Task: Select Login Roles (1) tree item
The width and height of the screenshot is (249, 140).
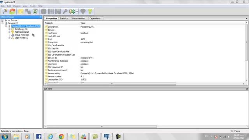Action: (21, 38)
